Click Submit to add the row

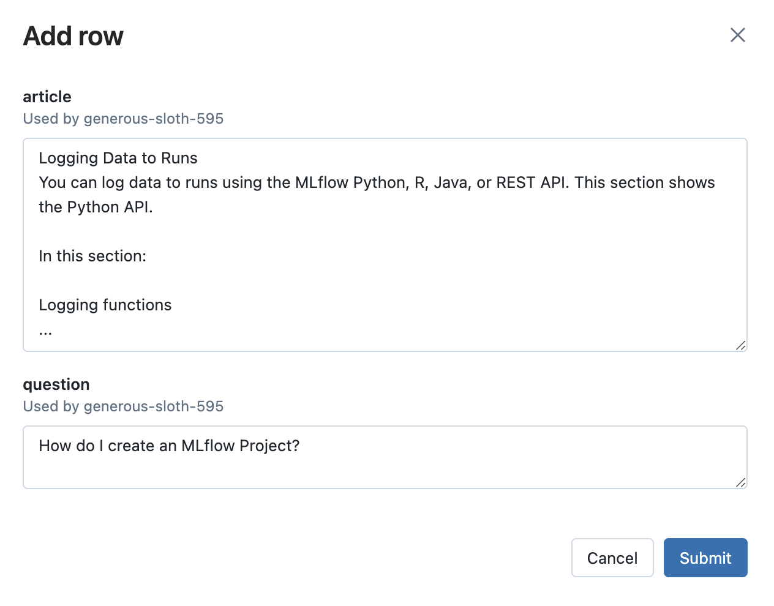coord(705,558)
